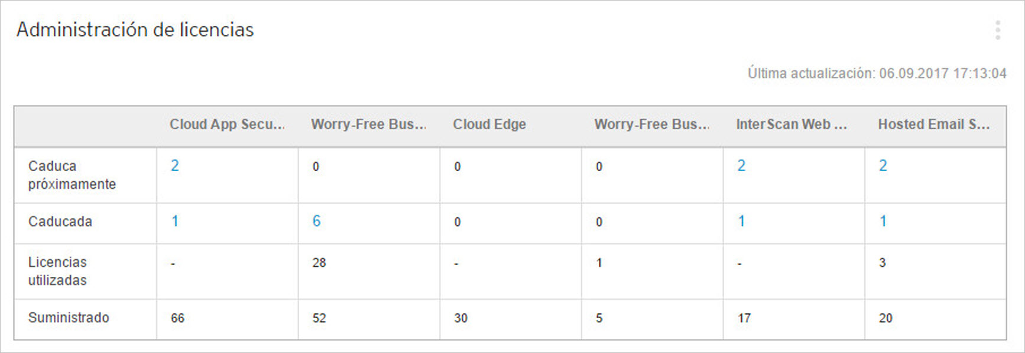
Task: Open Hosted Email expired count 1
Action: [883, 221]
